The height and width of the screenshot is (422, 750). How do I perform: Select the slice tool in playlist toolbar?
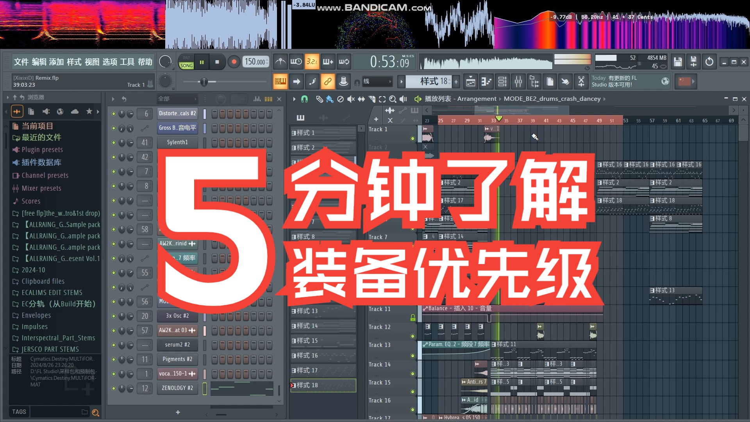click(x=372, y=99)
